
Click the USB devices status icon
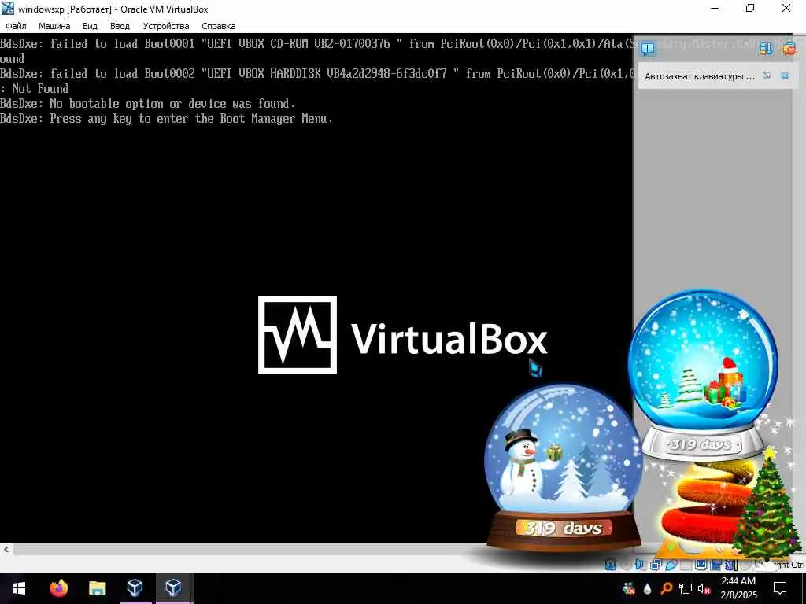(671, 565)
